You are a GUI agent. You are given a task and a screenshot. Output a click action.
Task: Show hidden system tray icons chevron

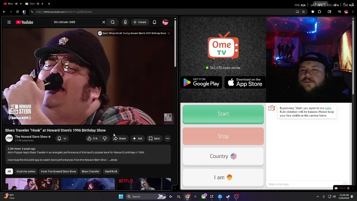point(318,197)
